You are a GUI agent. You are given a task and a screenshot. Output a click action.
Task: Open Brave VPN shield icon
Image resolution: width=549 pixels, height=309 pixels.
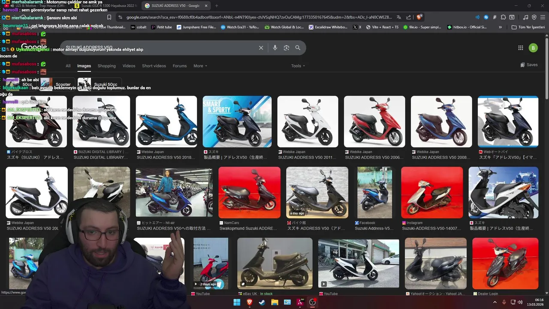tap(534, 17)
